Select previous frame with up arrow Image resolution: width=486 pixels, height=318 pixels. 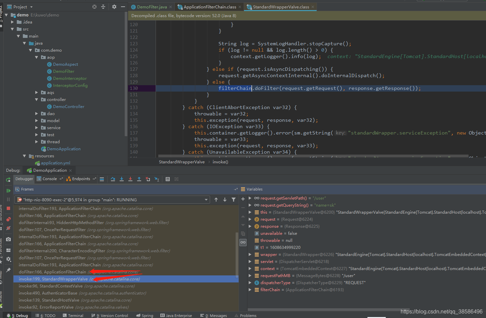216,200
